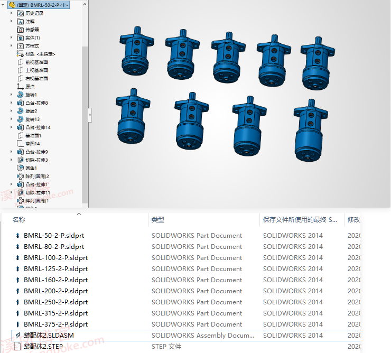Image resolution: width=391 pixels, height=353 pixels.
Task: Click the History (历史记录) folder icon
Action: (20, 13)
